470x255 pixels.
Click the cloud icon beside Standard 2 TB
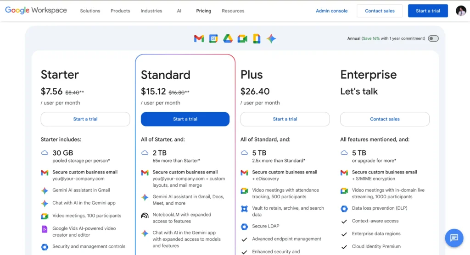[x=145, y=153]
